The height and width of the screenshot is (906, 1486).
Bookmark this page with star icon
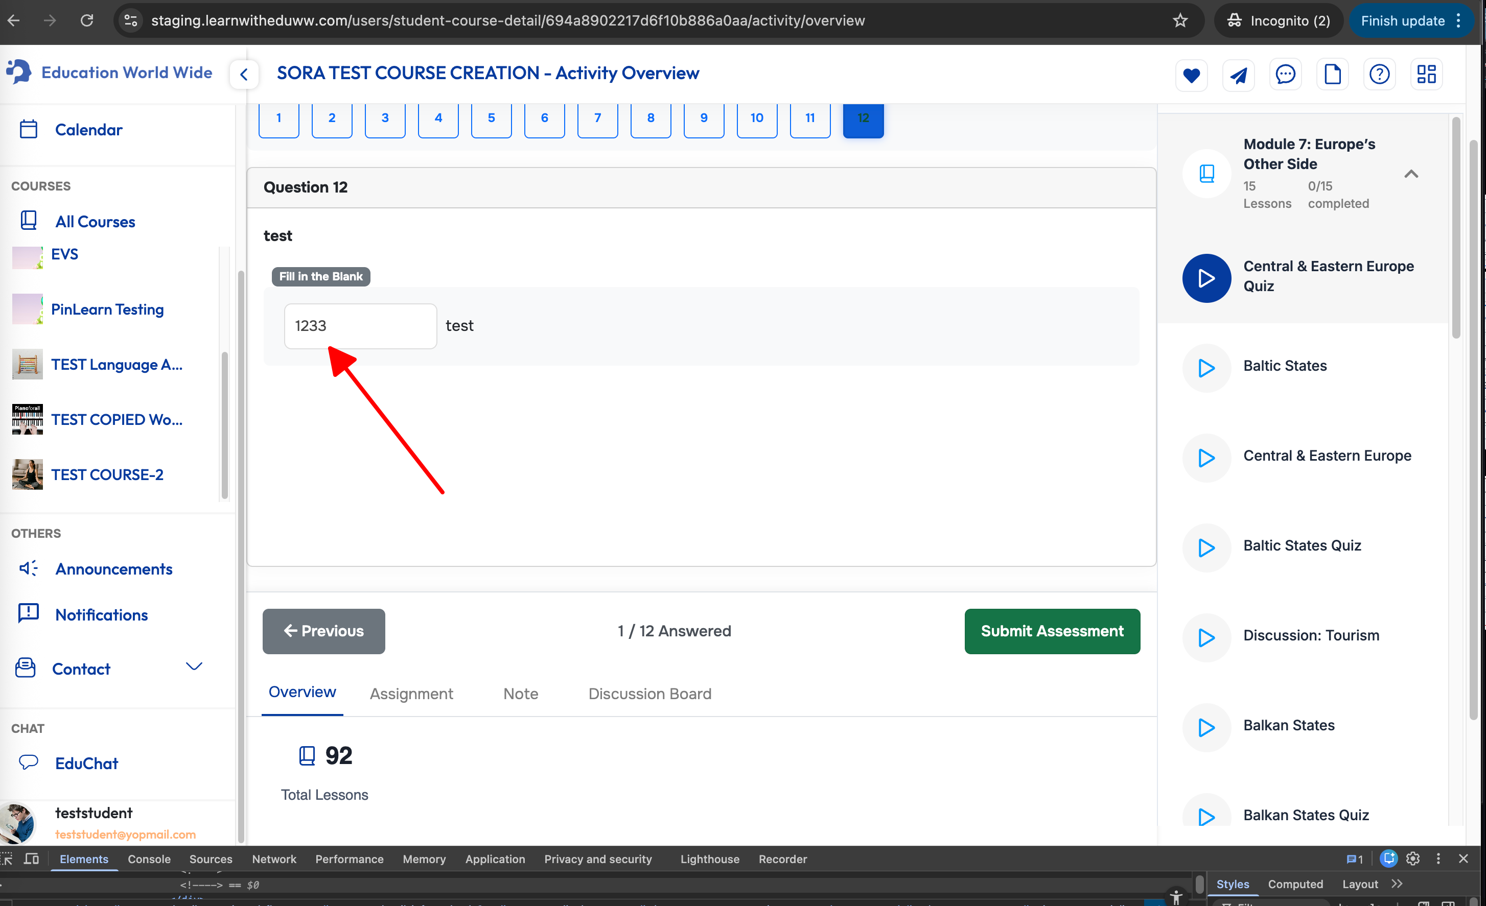(x=1179, y=20)
